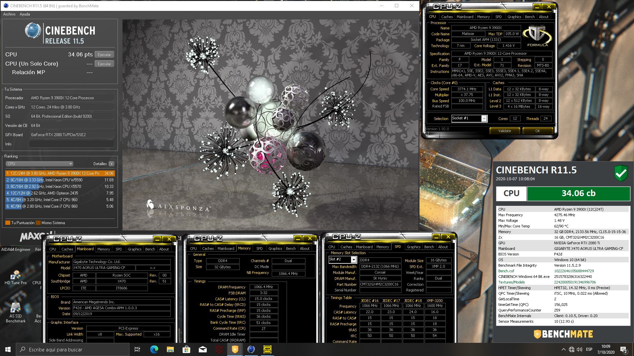Launch Microsoft Edge from the taskbar
Screen dimensions: 634x356
point(154,349)
